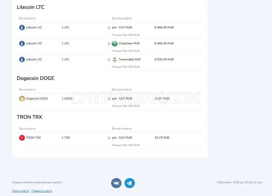Open the Telegram channel icon

130,183
